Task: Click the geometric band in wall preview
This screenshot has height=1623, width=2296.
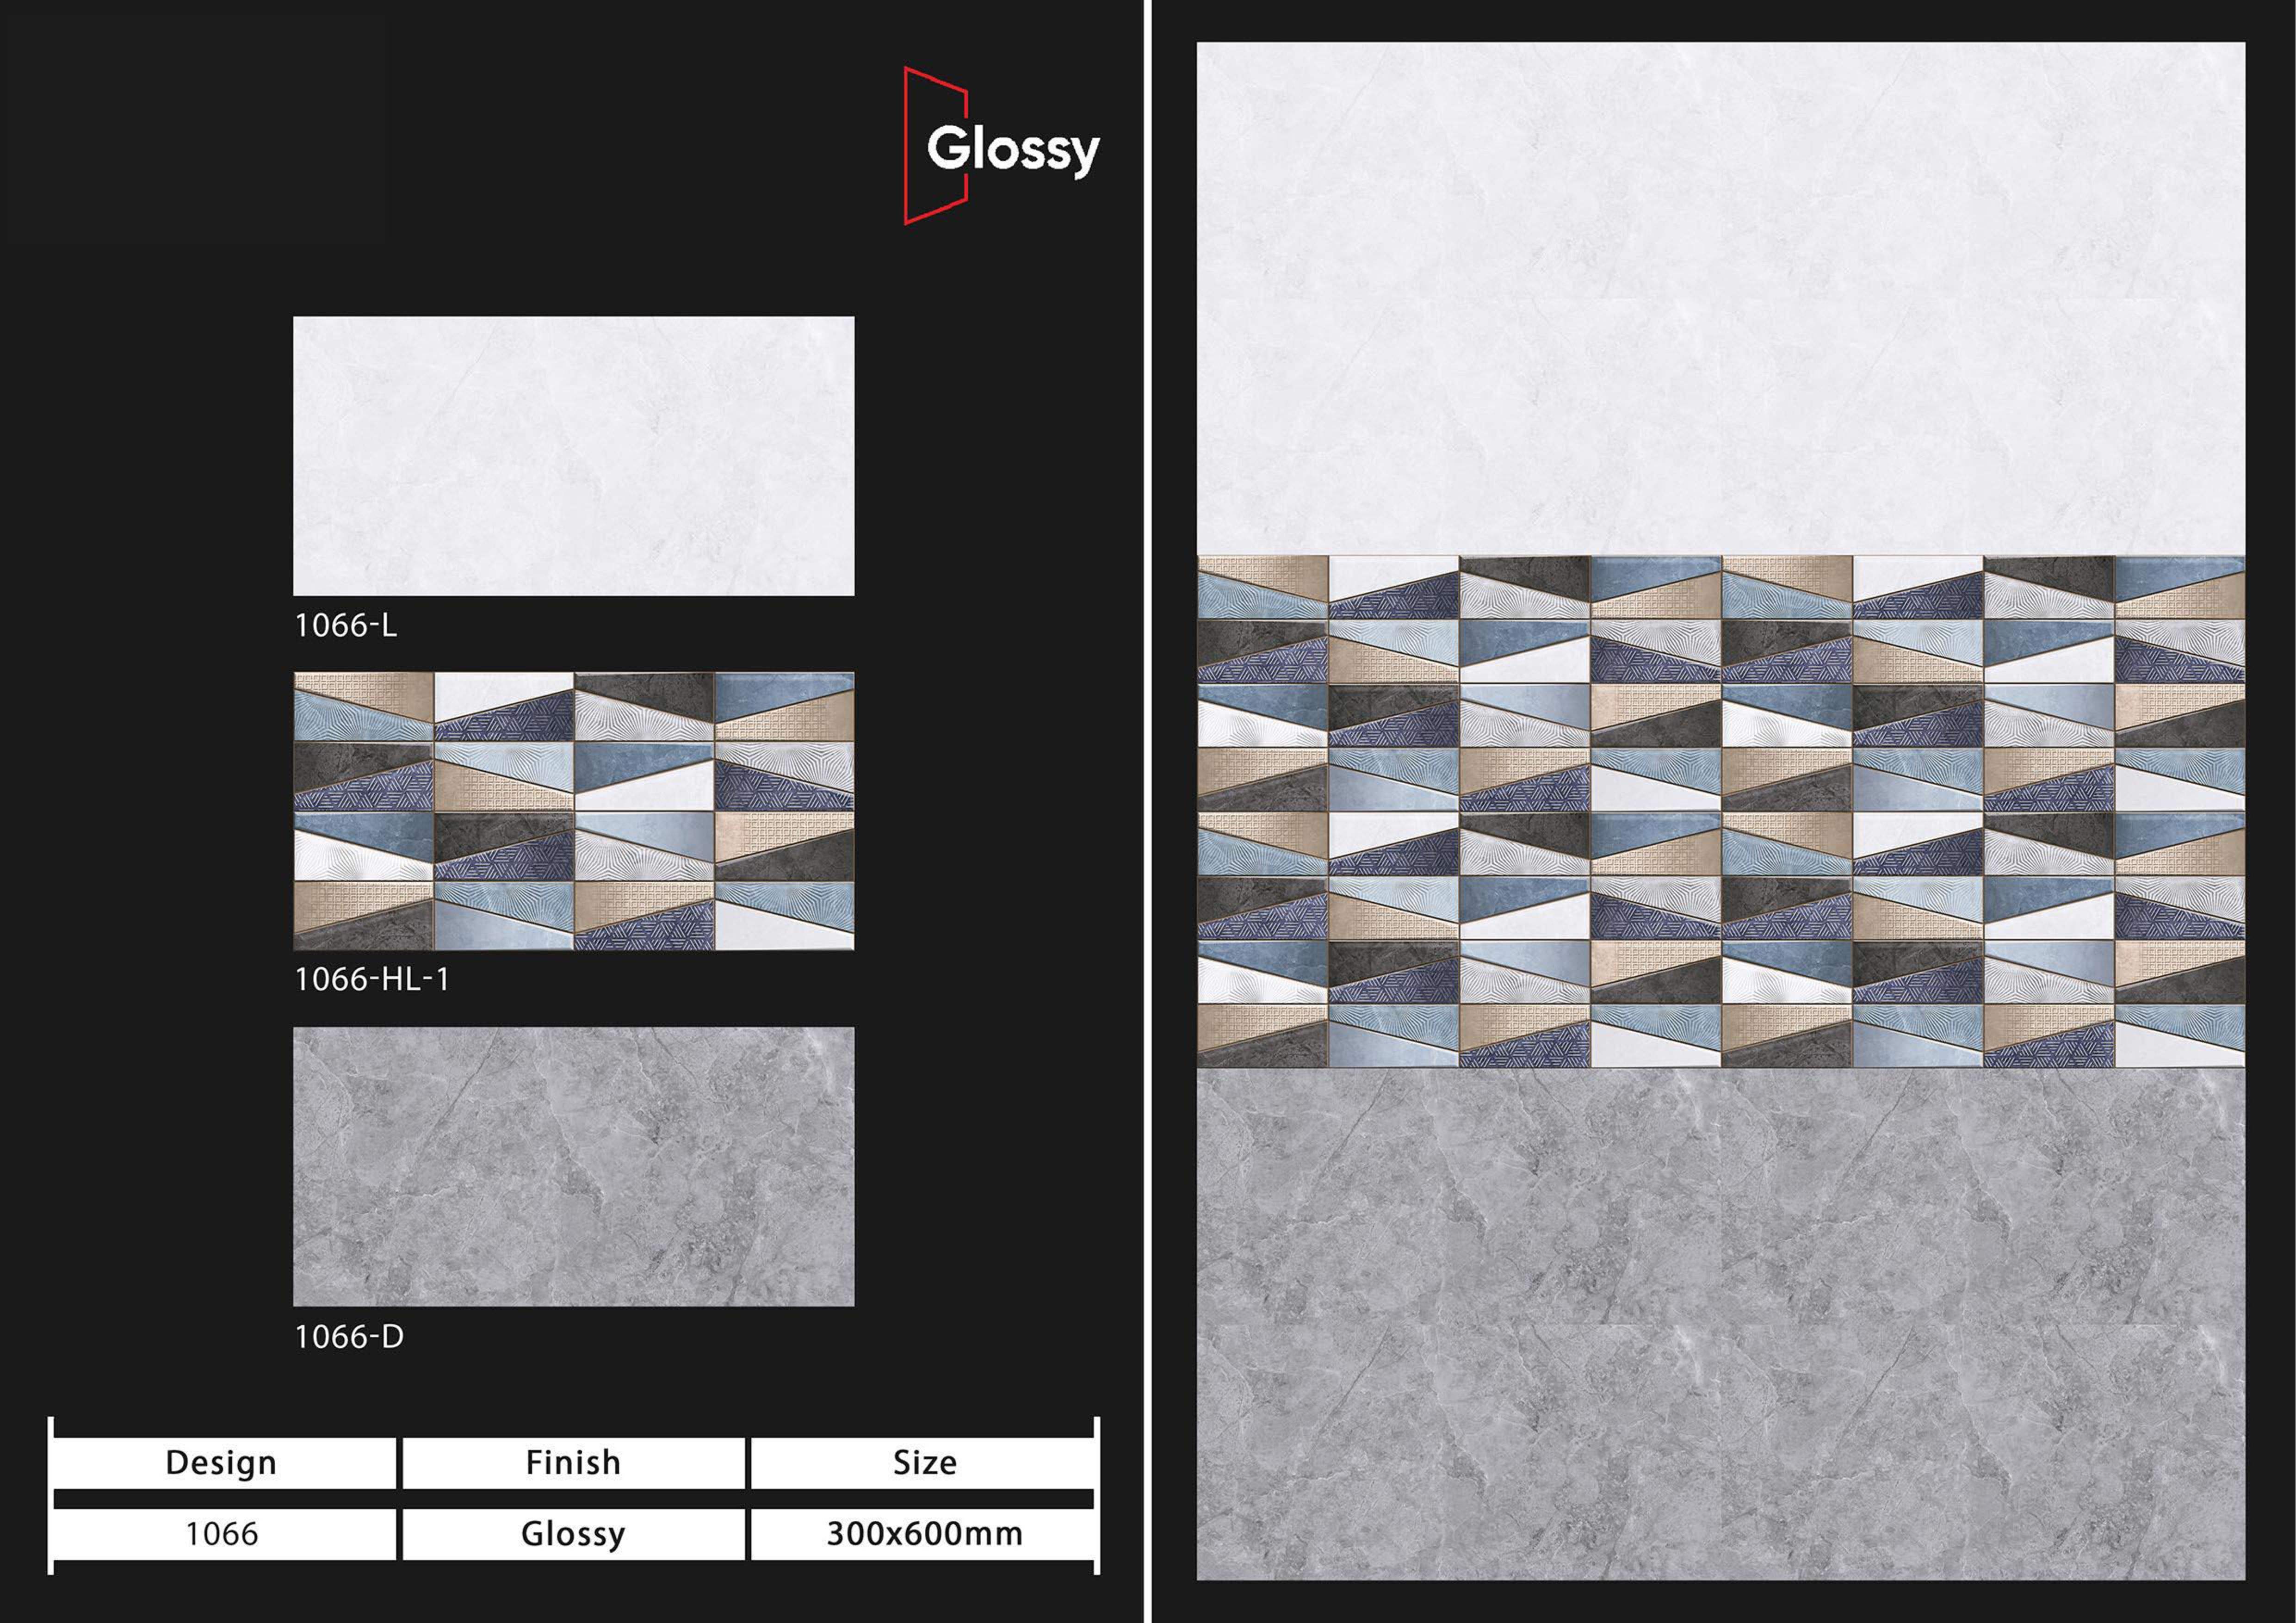Action: 1720,811
